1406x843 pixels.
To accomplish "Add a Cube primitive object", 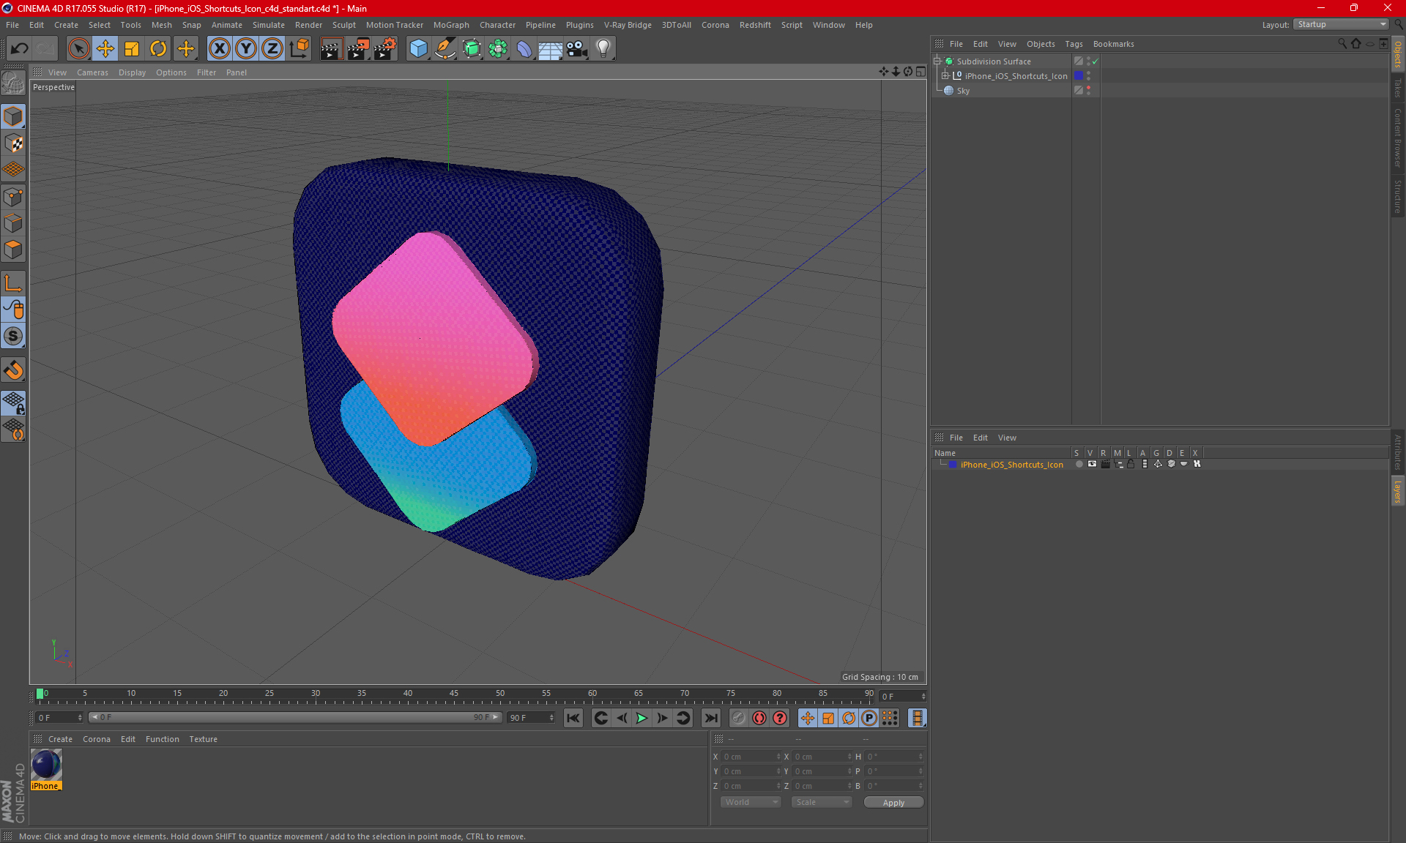I will coord(418,48).
